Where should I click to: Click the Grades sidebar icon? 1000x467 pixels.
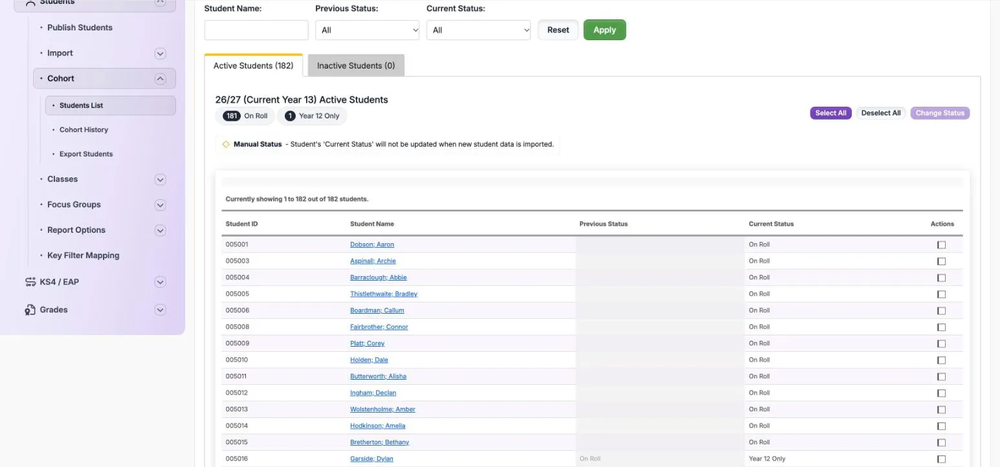coord(30,310)
